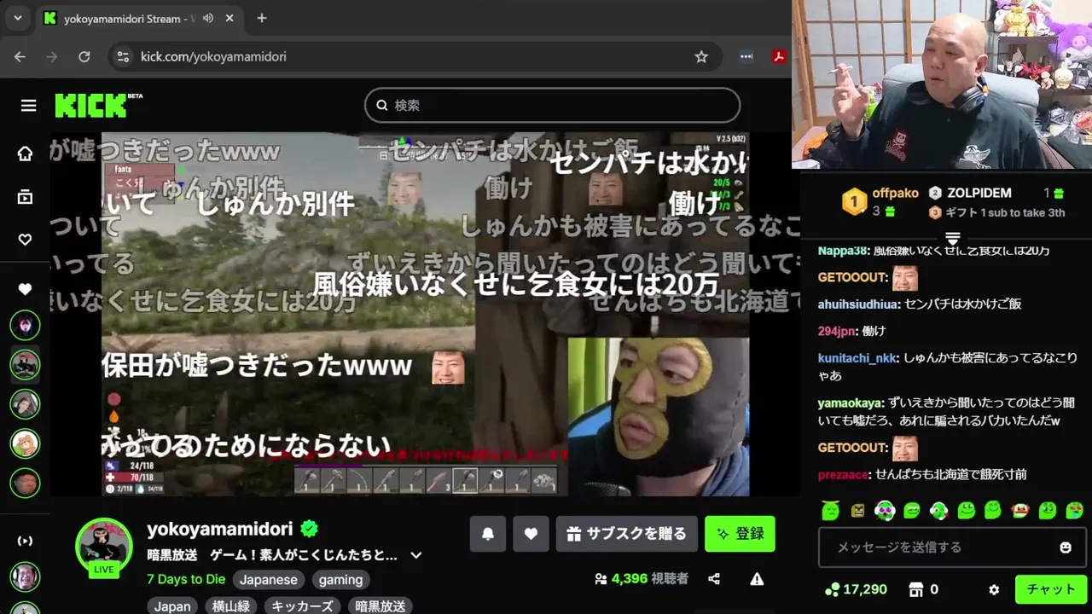1092x614 pixels.
Task: Open the 7 Days to Die category link
Action: click(186, 580)
